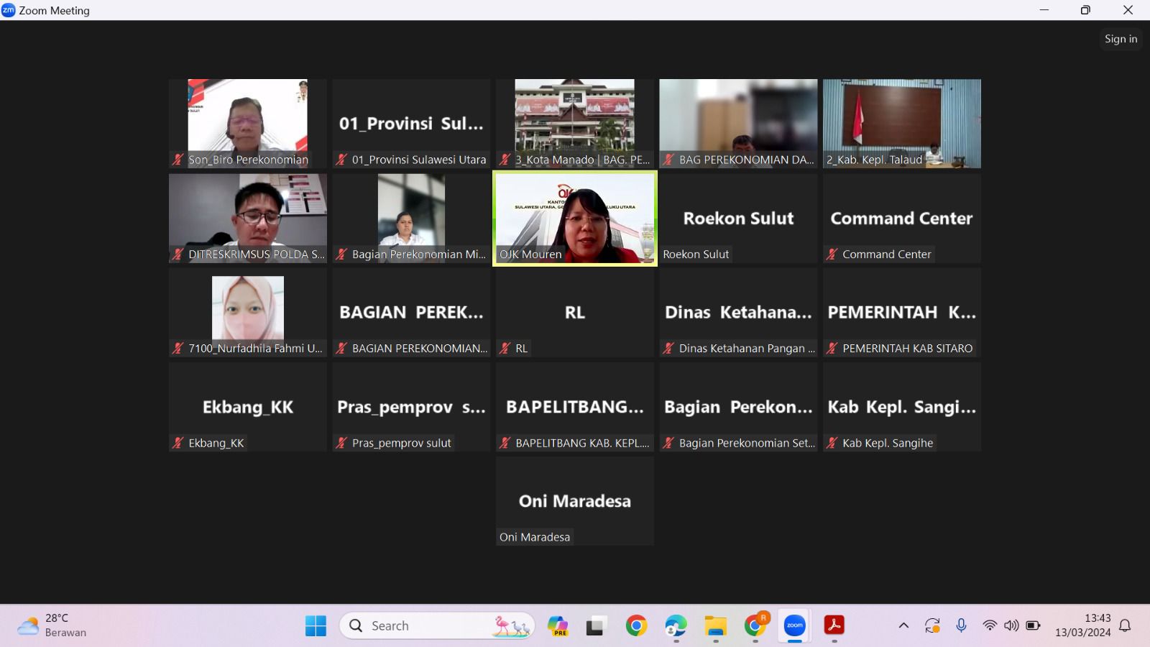Screen dimensions: 1150x647
Task: Select Kab Kepl. Sangihe participant tile
Action: coord(902,407)
